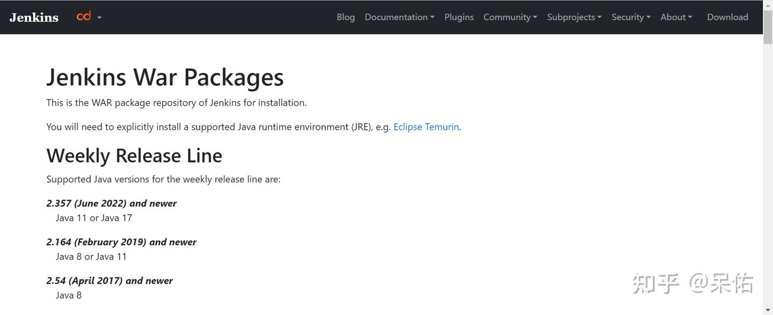Click the 2.54 (April 2017) release entry
The width and height of the screenshot is (773, 315).
(x=109, y=280)
